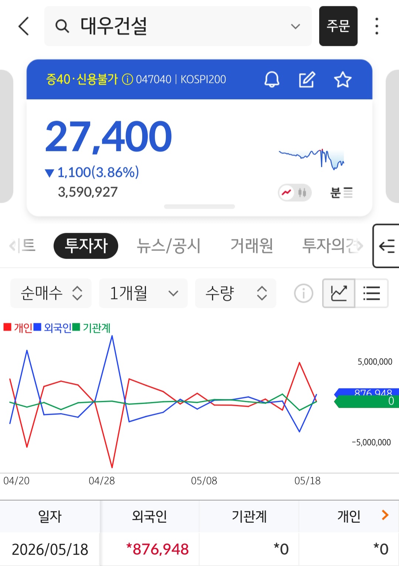Toggle the blue 외국인 legend swatch

[x=37, y=327]
